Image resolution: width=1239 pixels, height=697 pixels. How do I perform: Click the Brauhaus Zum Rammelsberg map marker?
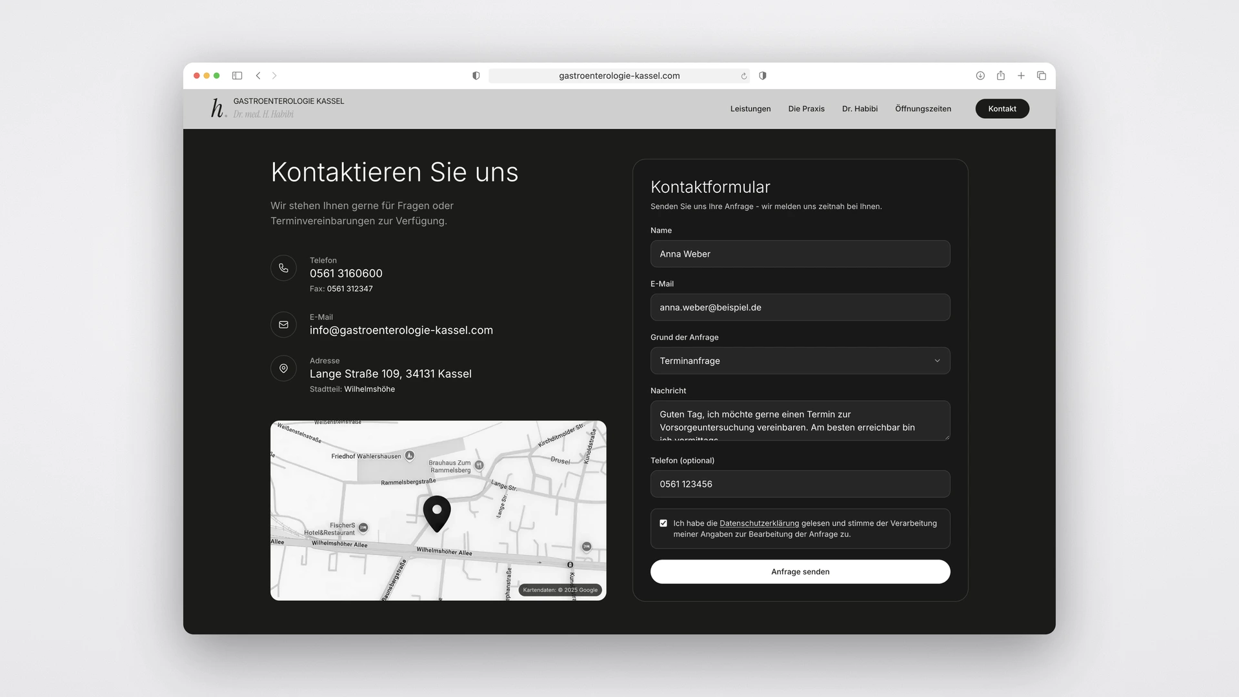479,465
